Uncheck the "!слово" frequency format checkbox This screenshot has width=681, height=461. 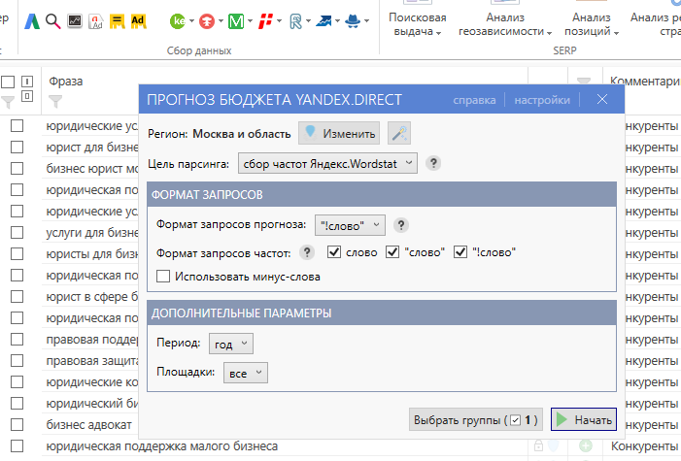click(460, 251)
